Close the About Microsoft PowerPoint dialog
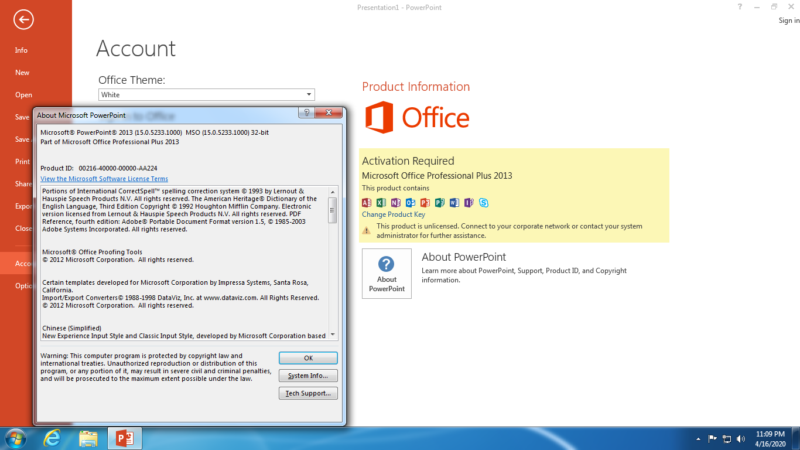The image size is (800, 450). 329,113
